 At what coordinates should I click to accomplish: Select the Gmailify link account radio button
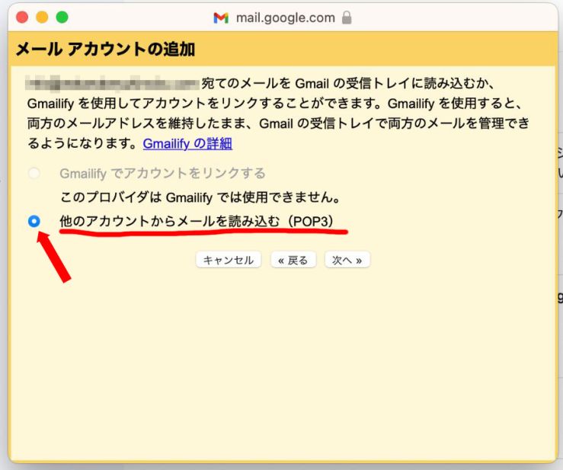pos(34,174)
